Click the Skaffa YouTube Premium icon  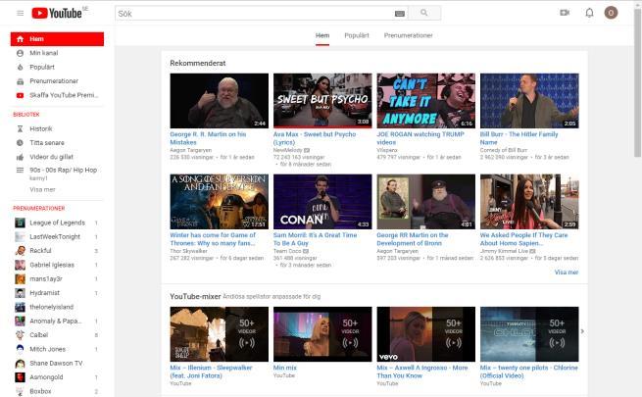(x=20, y=95)
